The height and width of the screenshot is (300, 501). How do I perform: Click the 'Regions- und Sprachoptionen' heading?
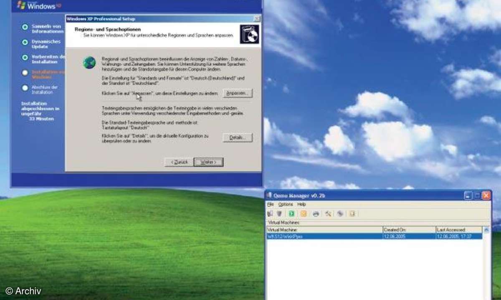tap(107, 29)
